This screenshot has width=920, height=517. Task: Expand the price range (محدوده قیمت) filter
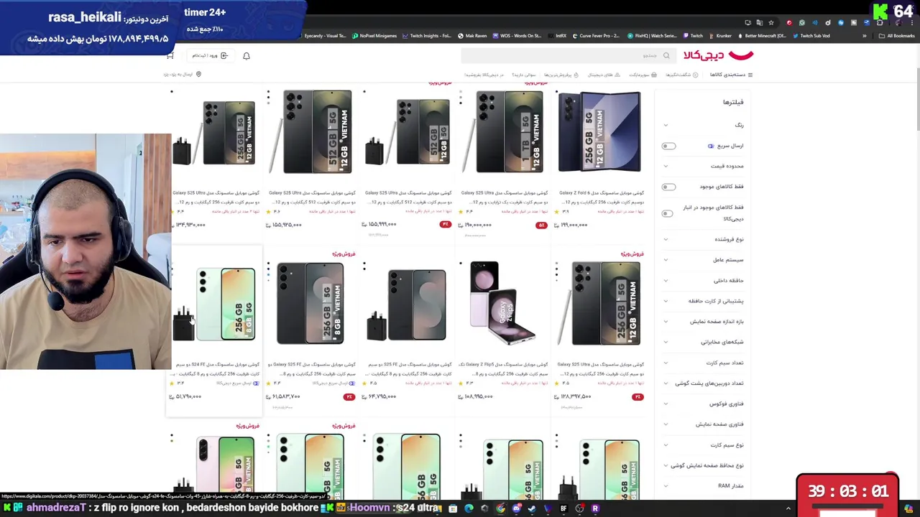(x=704, y=166)
